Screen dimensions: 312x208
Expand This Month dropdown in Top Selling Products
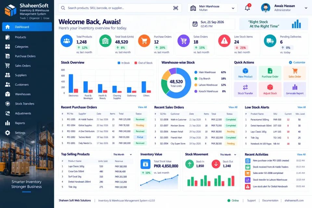coord(123,154)
